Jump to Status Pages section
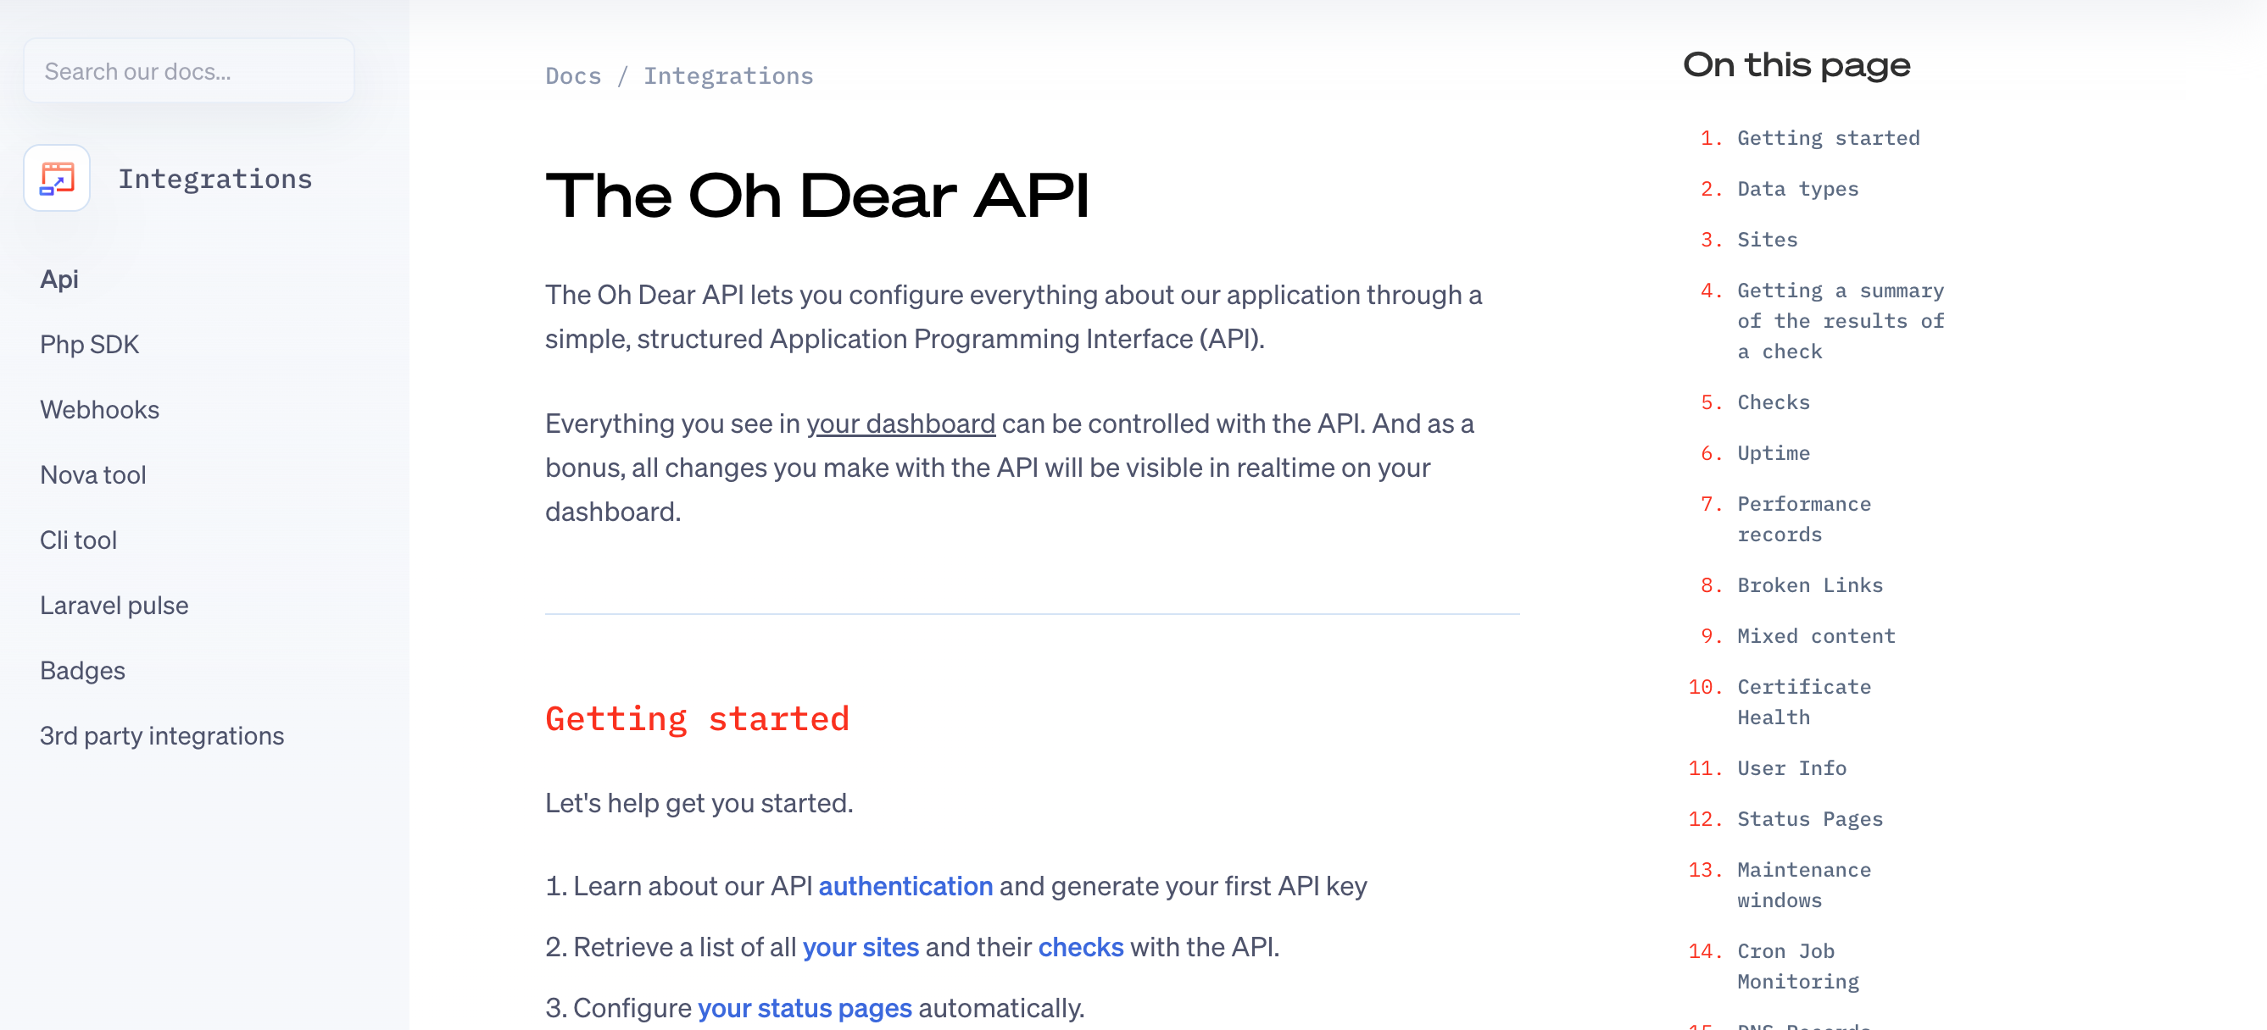Image resolution: width=2267 pixels, height=1030 pixels. click(x=1809, y=820)
